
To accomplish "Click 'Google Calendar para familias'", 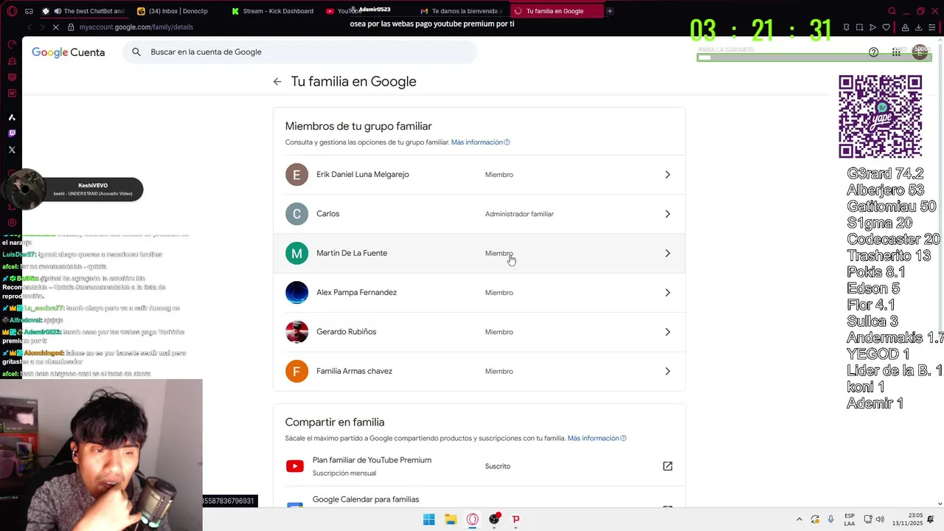I will click(x=366, y=499).
